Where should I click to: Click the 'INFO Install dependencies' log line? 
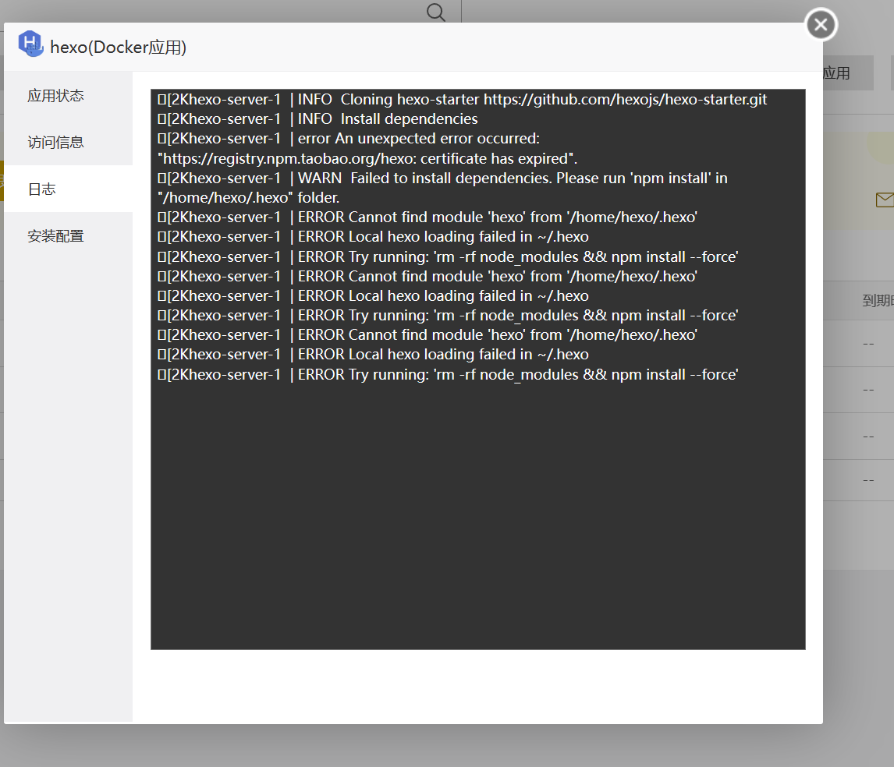tap(318, 118)
